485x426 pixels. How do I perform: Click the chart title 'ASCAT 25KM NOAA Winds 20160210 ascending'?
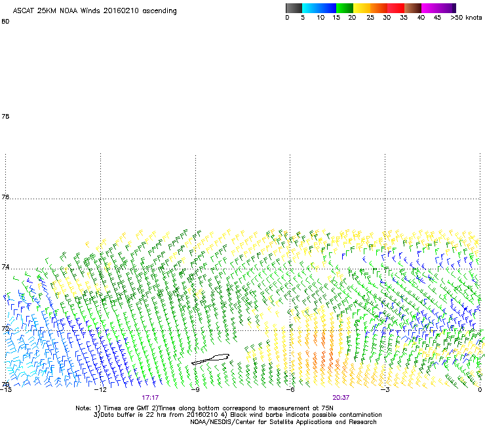[x=94, y=11]
